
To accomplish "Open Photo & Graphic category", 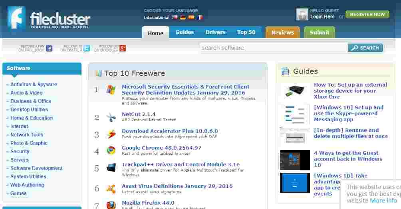I will [x=29, y=143].
